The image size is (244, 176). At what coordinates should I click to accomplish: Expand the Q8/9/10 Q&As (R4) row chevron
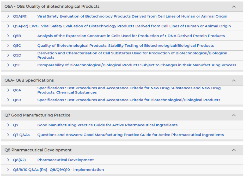[8, 169]
